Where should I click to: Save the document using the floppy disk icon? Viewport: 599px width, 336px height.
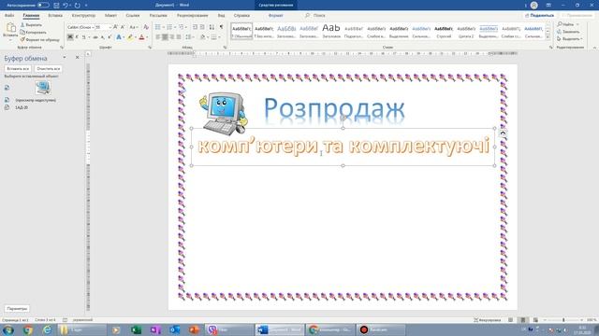pos(56,5)
